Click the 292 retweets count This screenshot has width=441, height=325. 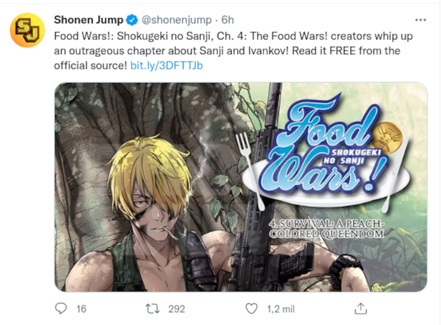point(176,309)
